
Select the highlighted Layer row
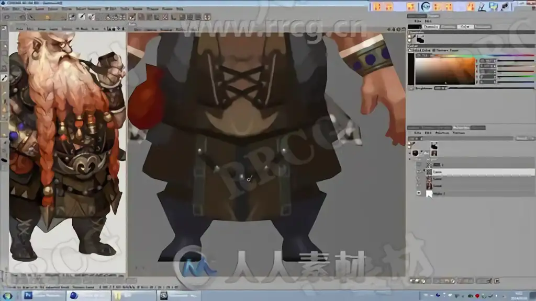coord(479,172)
